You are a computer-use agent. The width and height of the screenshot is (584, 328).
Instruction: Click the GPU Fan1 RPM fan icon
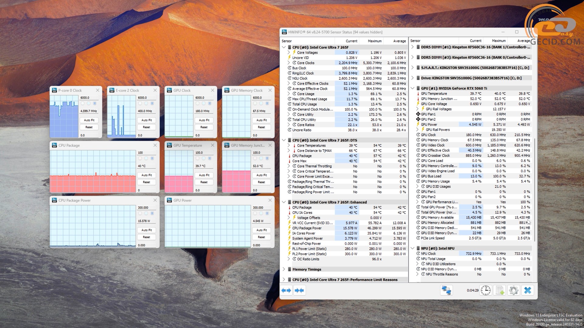click(418, 114)
